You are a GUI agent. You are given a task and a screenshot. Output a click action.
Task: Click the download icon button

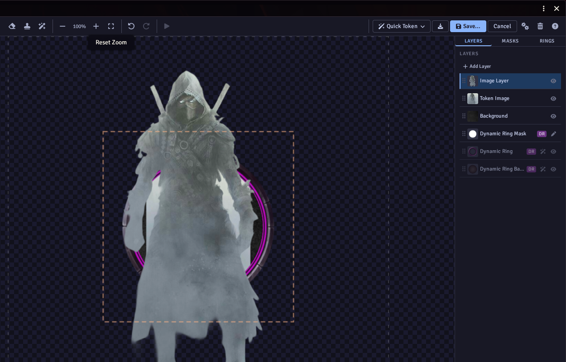[440, 26]
